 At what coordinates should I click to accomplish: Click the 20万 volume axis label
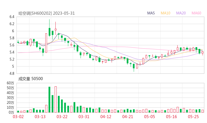point(10,103)
